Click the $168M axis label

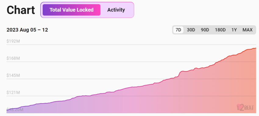(13, 58)
